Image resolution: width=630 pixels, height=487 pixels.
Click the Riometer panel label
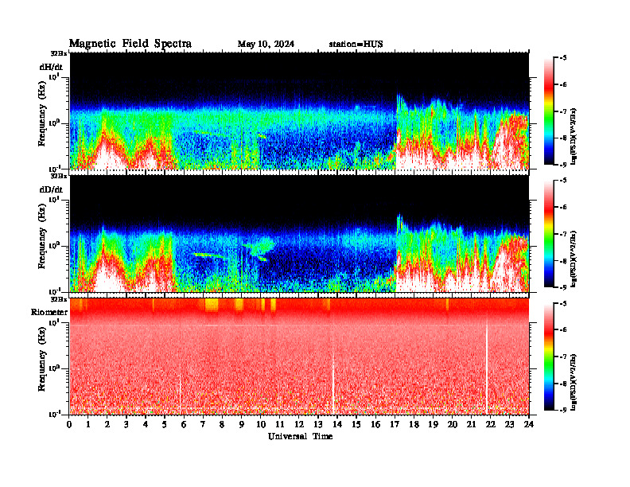click(49, 312)
